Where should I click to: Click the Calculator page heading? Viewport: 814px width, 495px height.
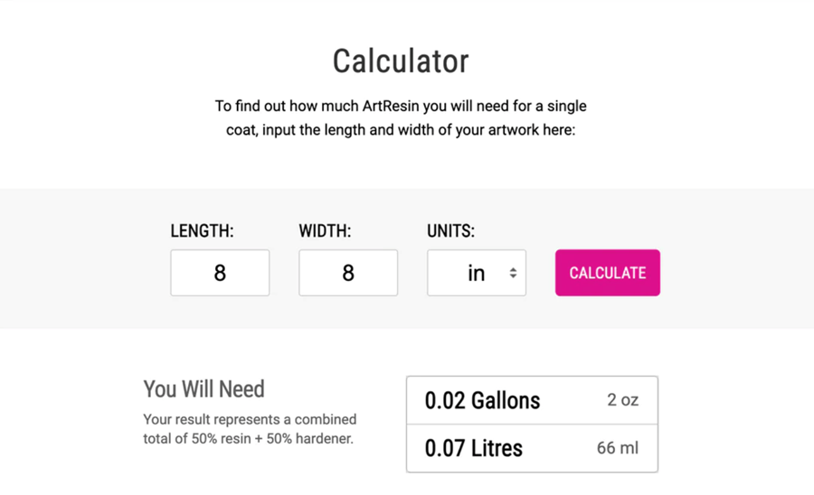click(x=401, y=61)
